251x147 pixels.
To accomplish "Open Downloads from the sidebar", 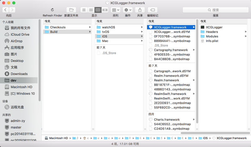I will click(19, 74).
